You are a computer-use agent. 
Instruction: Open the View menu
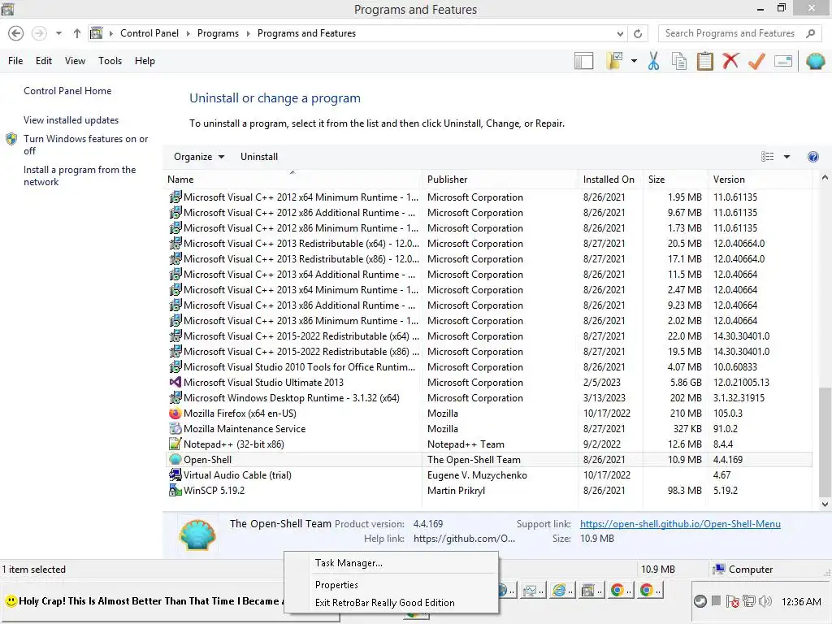click(x=75, y=61)
